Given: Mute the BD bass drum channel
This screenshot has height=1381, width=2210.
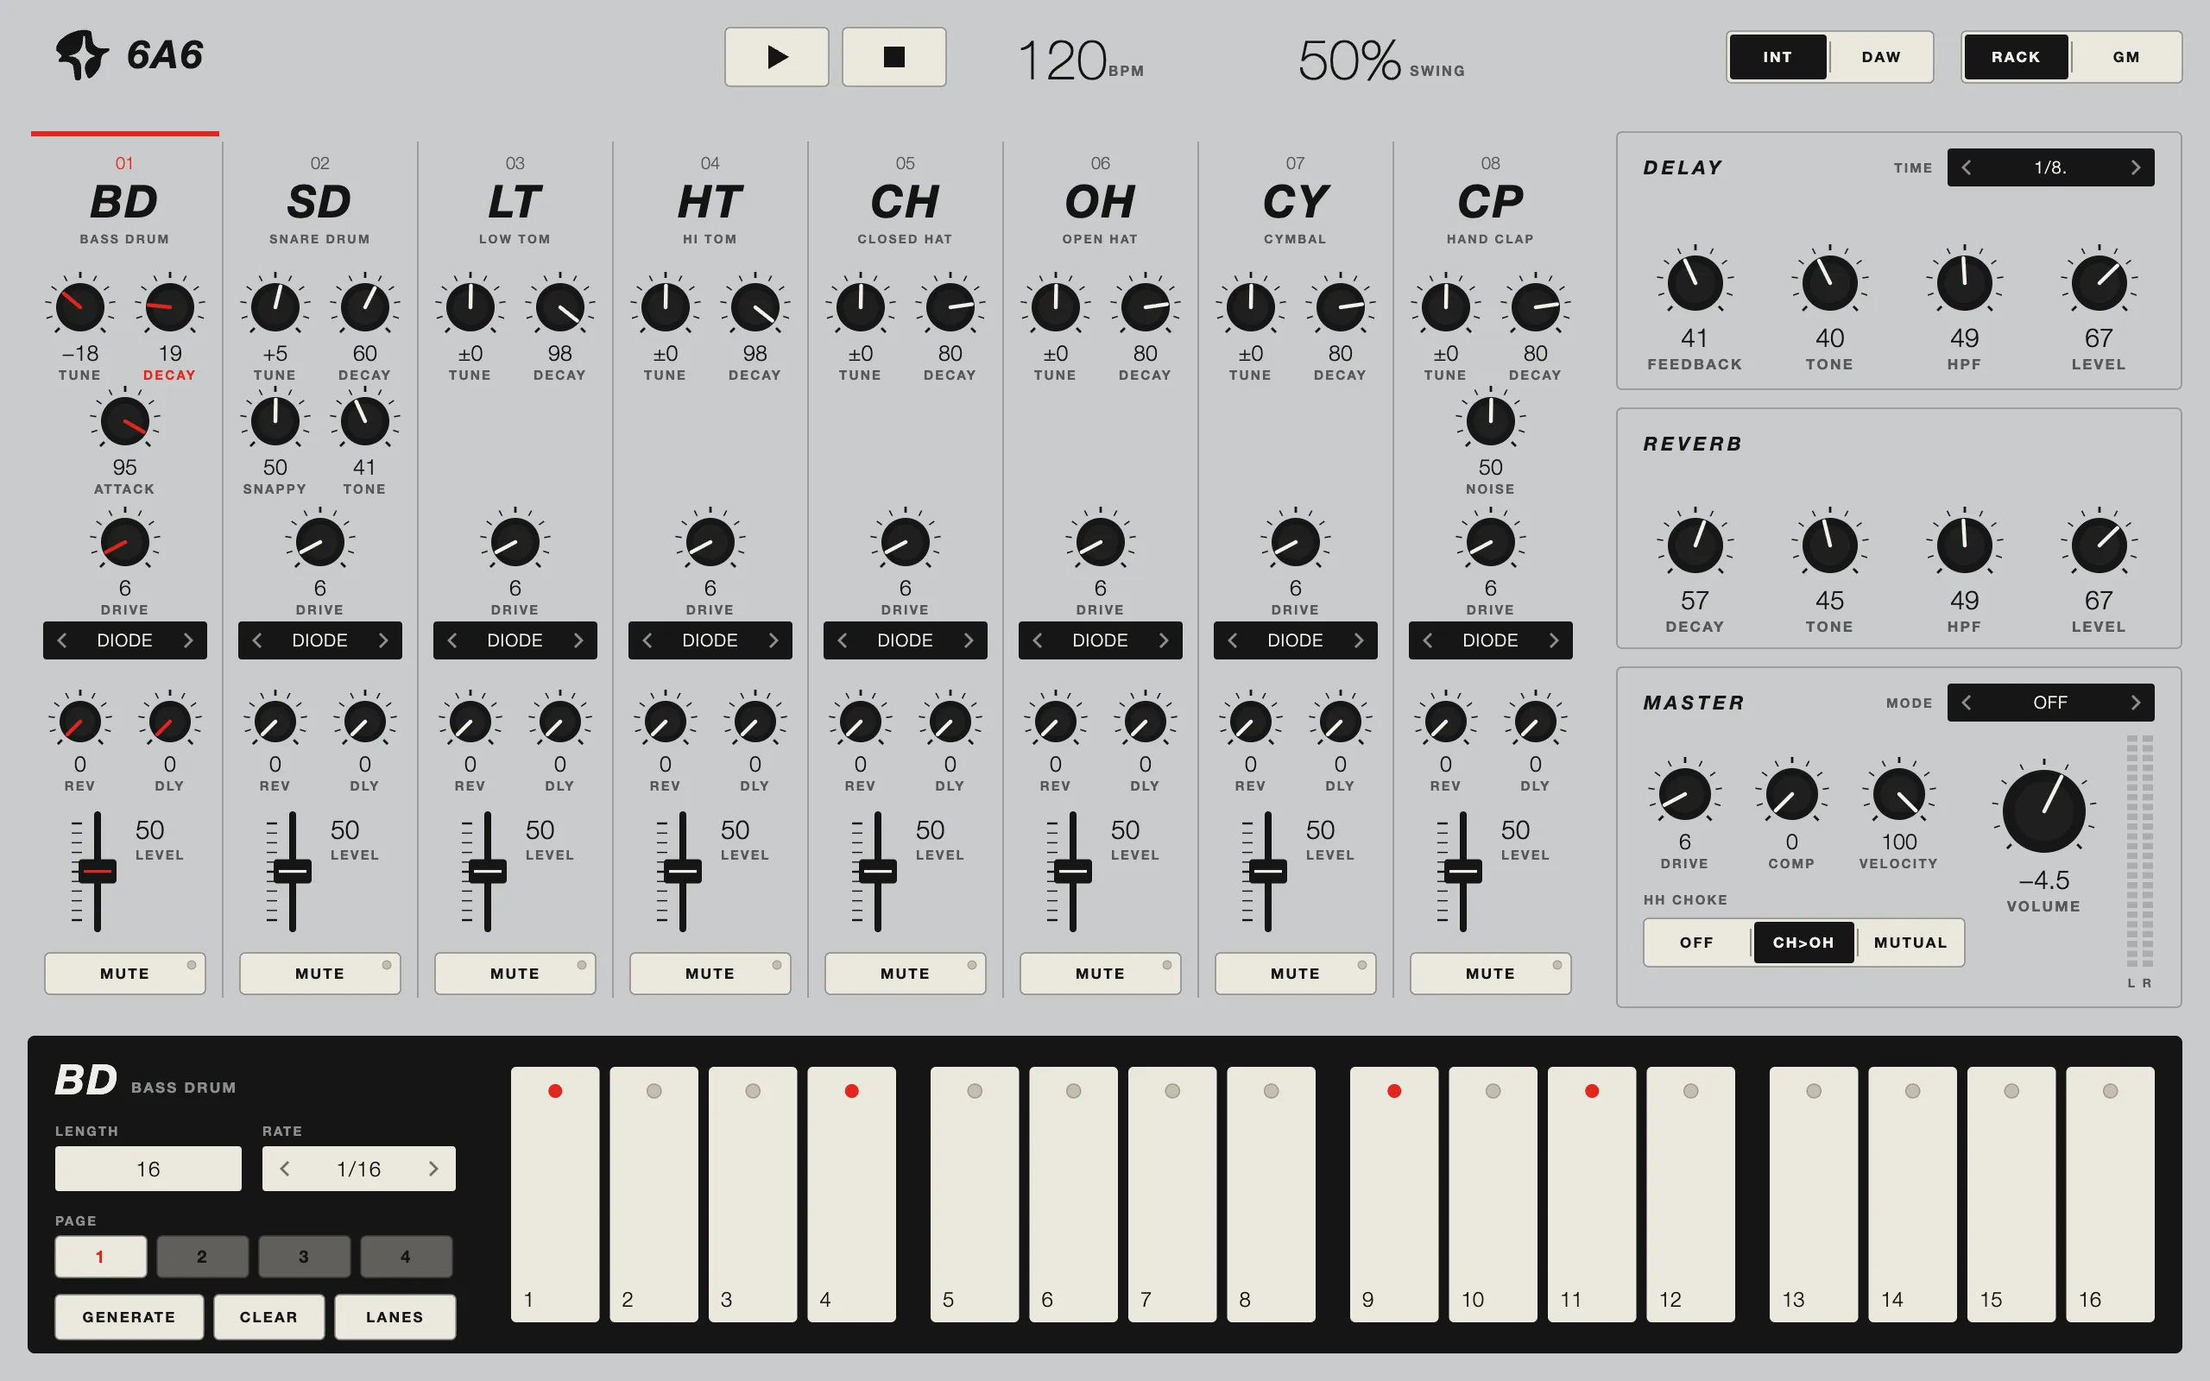Looking at the screenshot, I should click(x=124, y=973).
